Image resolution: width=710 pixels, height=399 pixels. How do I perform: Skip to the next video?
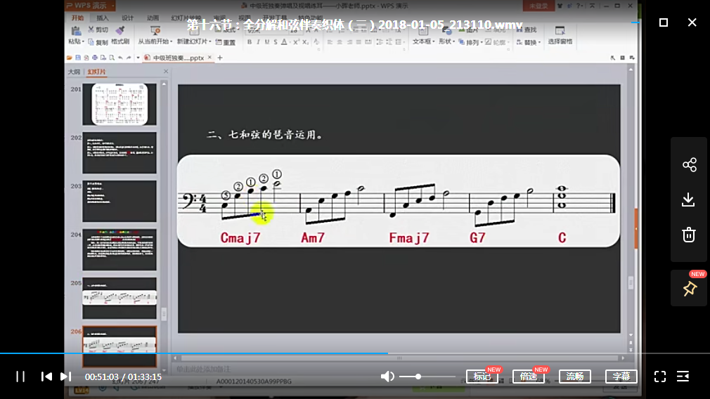[x=65, y=377]
